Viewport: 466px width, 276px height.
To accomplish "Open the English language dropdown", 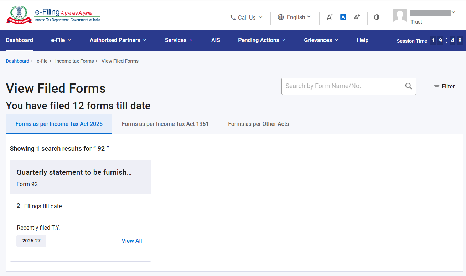I will [294, 17].
